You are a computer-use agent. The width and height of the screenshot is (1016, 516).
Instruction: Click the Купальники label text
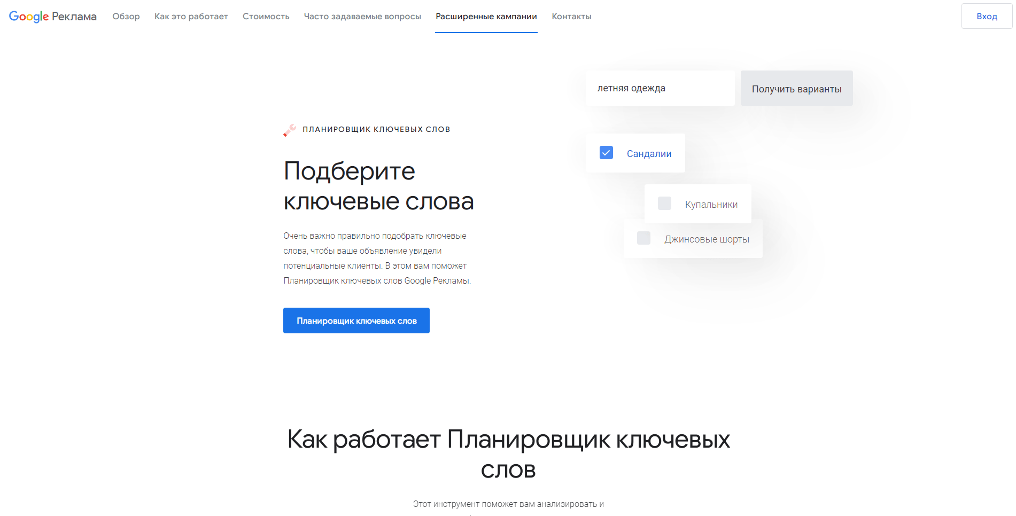coord(711,205)
